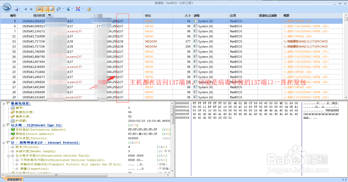Collapse the IP - Internet Protocol node
This screenshot has width=348, height=182.
[4, 143]
